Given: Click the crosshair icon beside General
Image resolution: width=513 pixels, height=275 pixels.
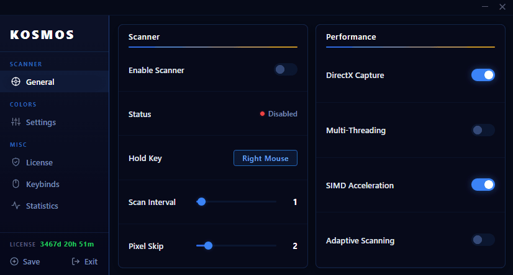Looking at the screenshot, I should [x=16, y=82].
